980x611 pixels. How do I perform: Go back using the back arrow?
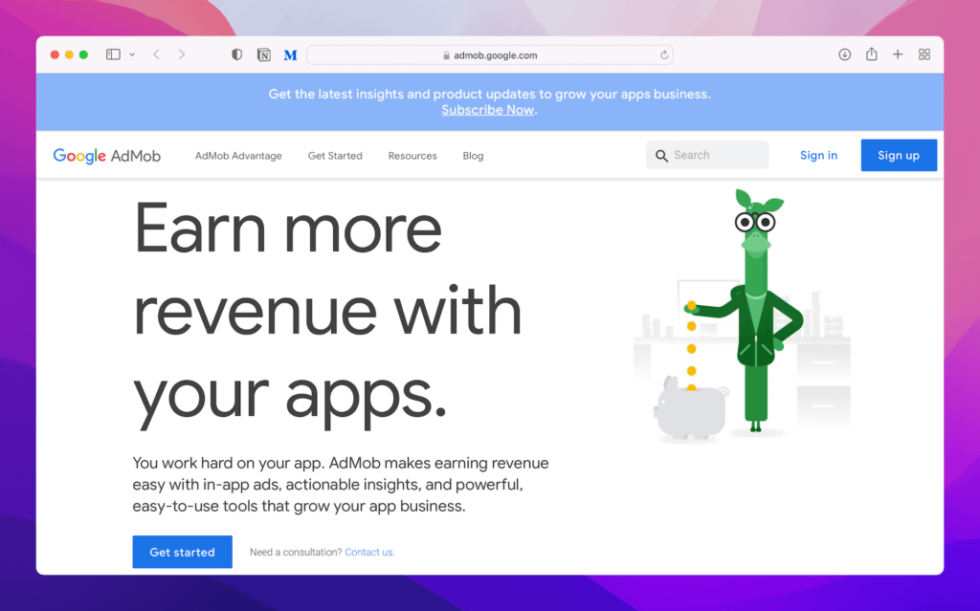click(156, 55)
